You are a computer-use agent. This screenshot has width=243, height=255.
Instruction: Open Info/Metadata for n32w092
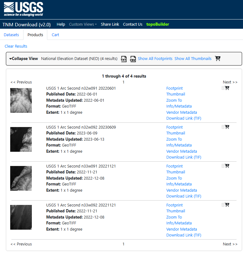point(179,145)
